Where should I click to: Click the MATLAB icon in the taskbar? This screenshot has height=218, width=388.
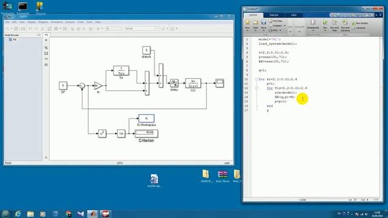pos(92,214)
